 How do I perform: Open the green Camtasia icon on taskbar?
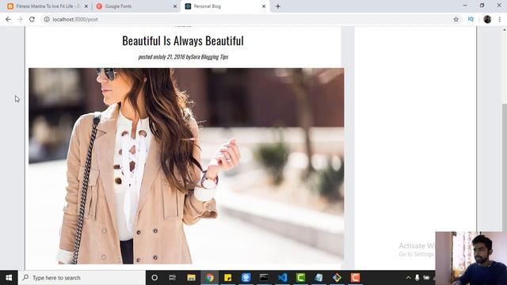tap(300, 278)
